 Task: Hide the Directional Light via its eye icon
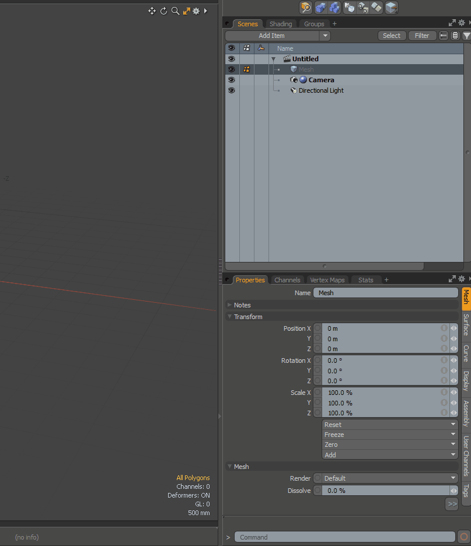point(231,90)
